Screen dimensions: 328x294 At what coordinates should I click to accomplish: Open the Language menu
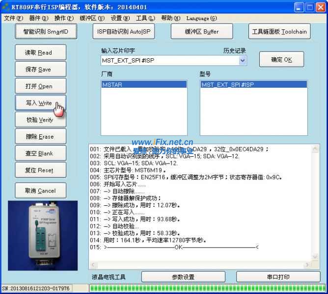201,18
